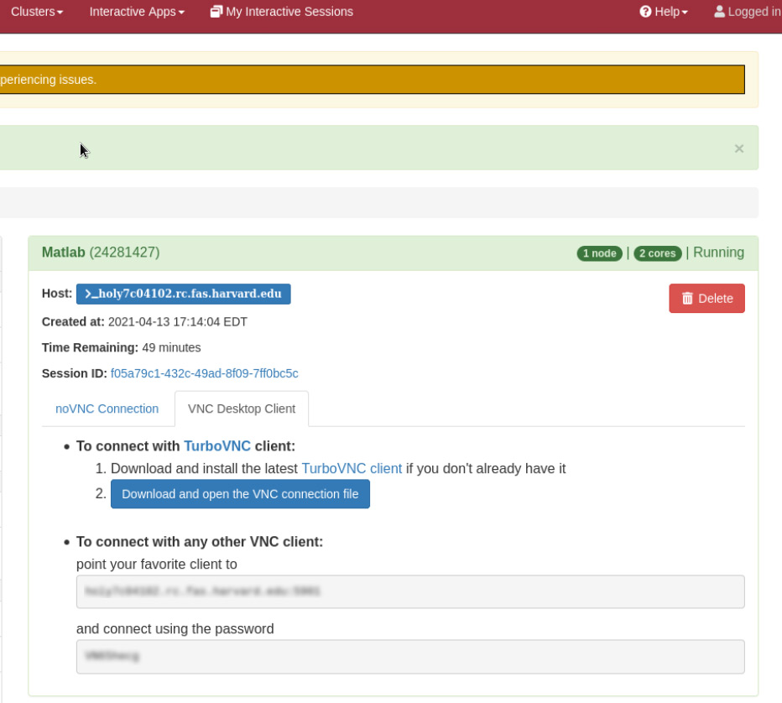Click the VNC password field
The height and width of the screenshot is (703, 782).
click(410, 657)
